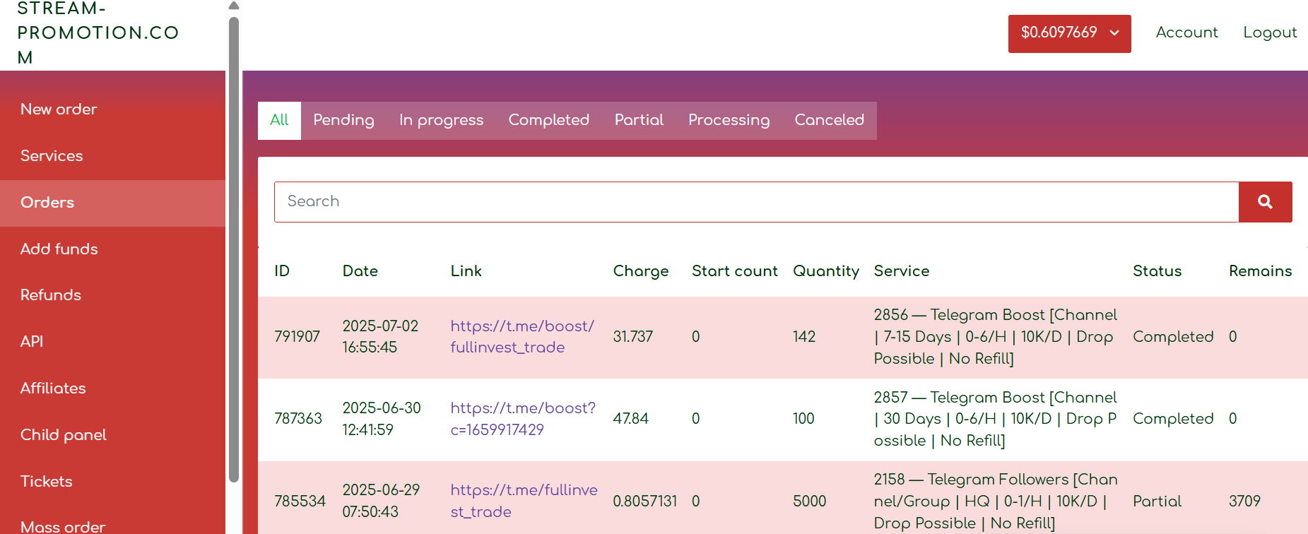Open the API sidebar item
The height and width of the screenshot is (534, 1308).
(x=113, y=342)
